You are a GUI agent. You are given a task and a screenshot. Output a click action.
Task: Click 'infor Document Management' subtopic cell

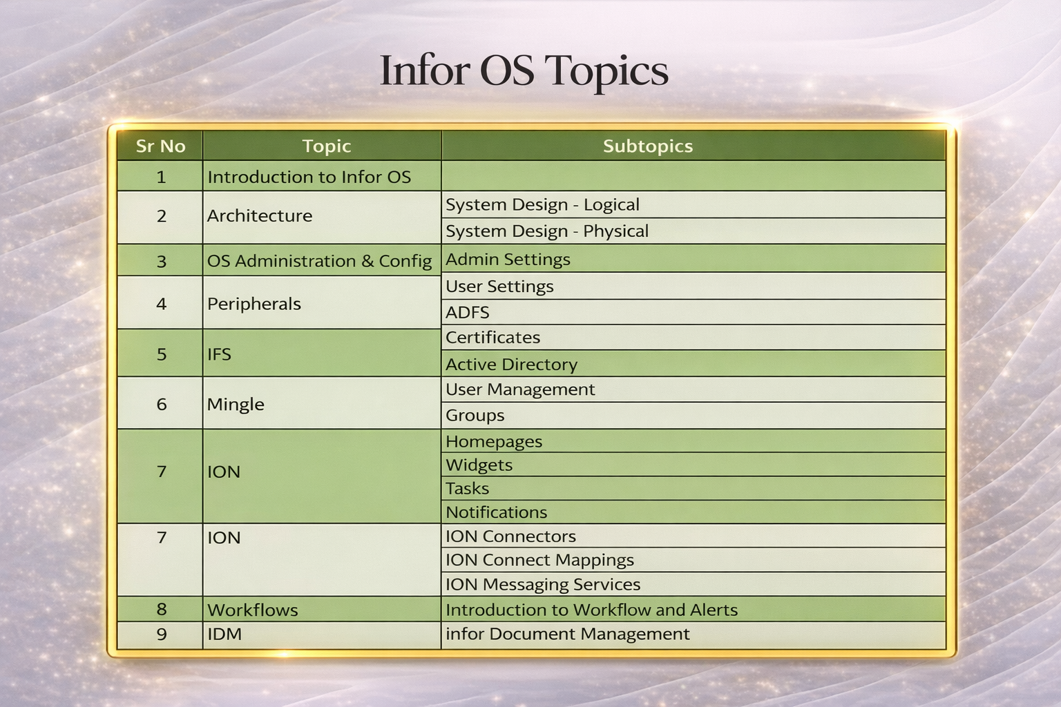tap(567, 634)
